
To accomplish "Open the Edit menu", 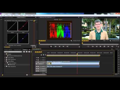I will [x=4, y=15].
